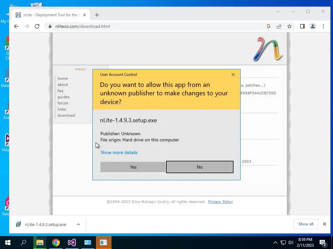This screenshot has height=249, width=333.
Task: Open download in site menu
Action: pyautogui.click(x=66, y=115)
